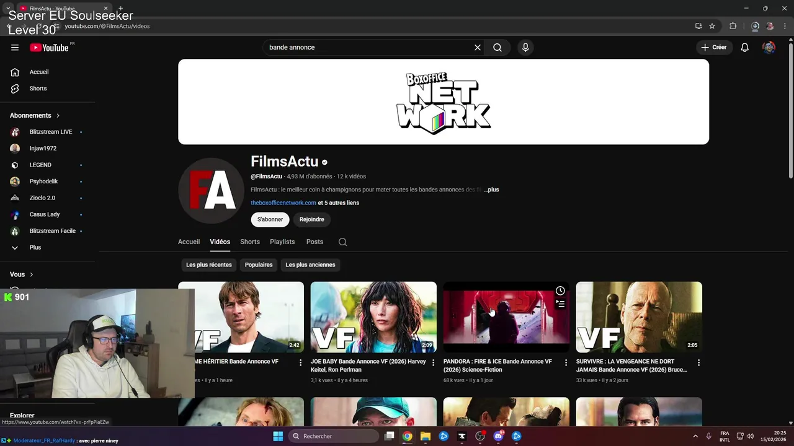Open PANDORA : FIRE & ICE thumbnail

click(506, 317)
